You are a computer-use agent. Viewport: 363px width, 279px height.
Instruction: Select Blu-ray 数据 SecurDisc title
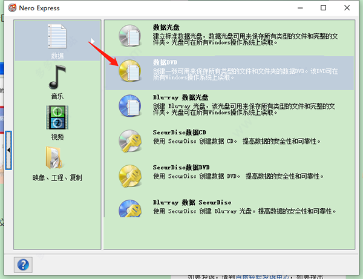(x=192, y=202)
